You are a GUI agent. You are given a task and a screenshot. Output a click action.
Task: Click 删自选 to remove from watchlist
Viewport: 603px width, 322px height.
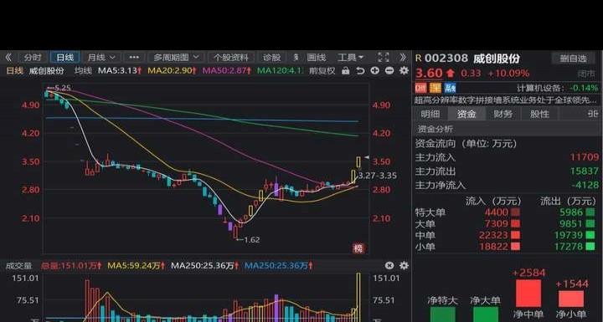[573, 59]
